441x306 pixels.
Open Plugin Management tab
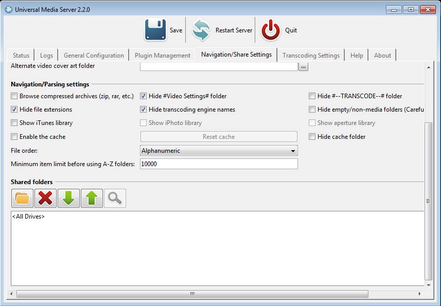coord(163,56)
